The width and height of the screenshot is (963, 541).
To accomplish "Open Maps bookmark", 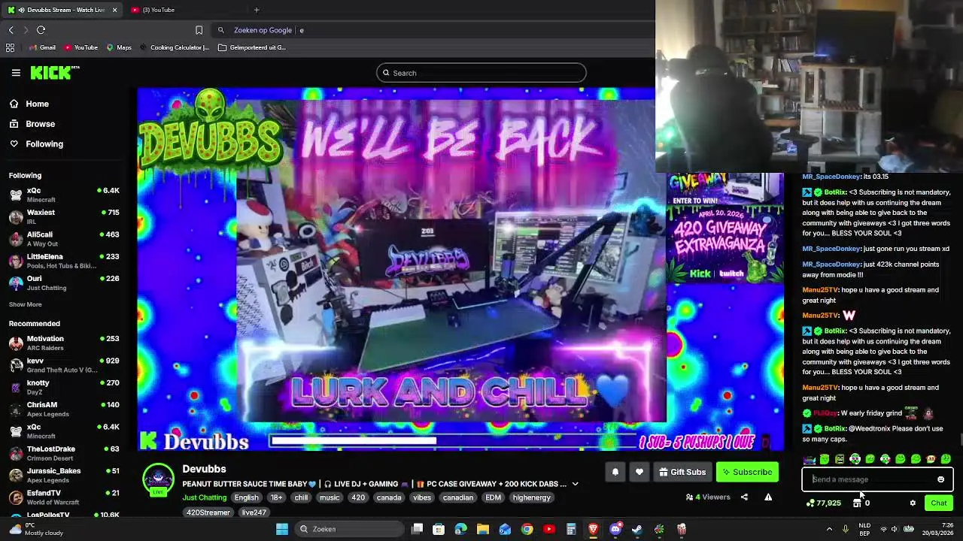I will pos(119,47).
